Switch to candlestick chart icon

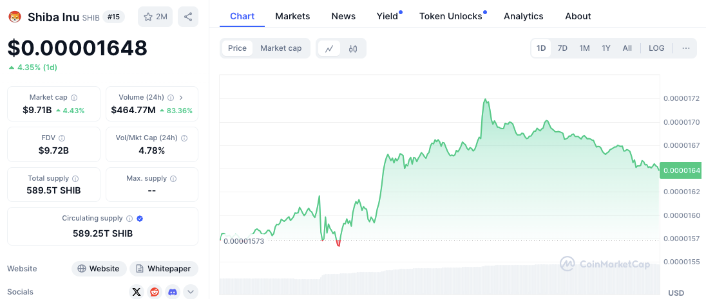point(353,48)
